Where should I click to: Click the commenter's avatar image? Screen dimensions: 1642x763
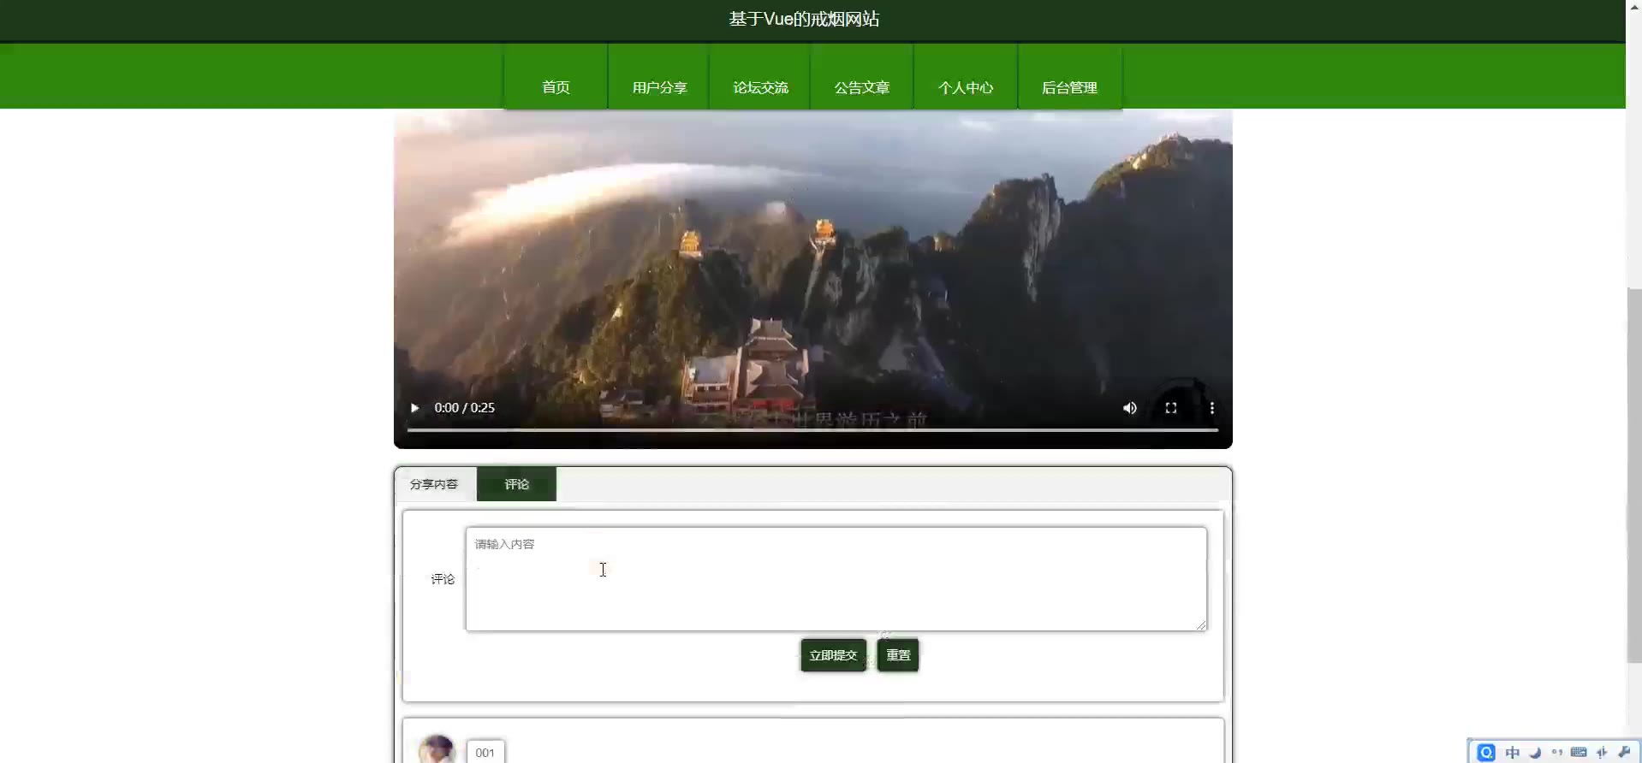coord(437,749)
